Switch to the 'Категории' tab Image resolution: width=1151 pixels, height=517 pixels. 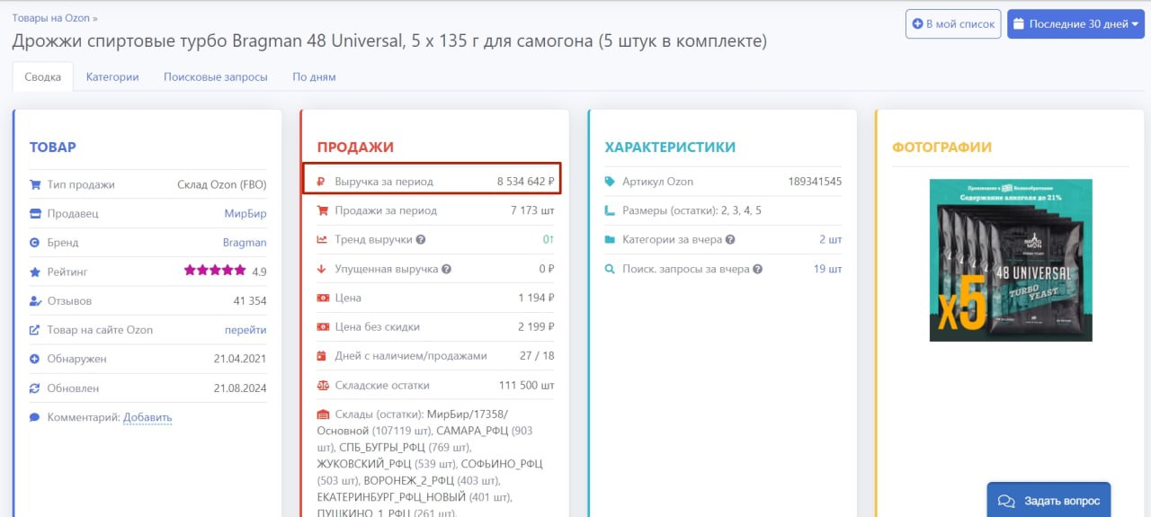click(x=112, y=76)
